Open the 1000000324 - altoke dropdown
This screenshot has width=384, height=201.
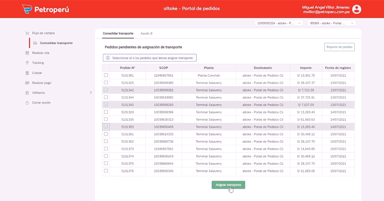(x=279, y=23)
